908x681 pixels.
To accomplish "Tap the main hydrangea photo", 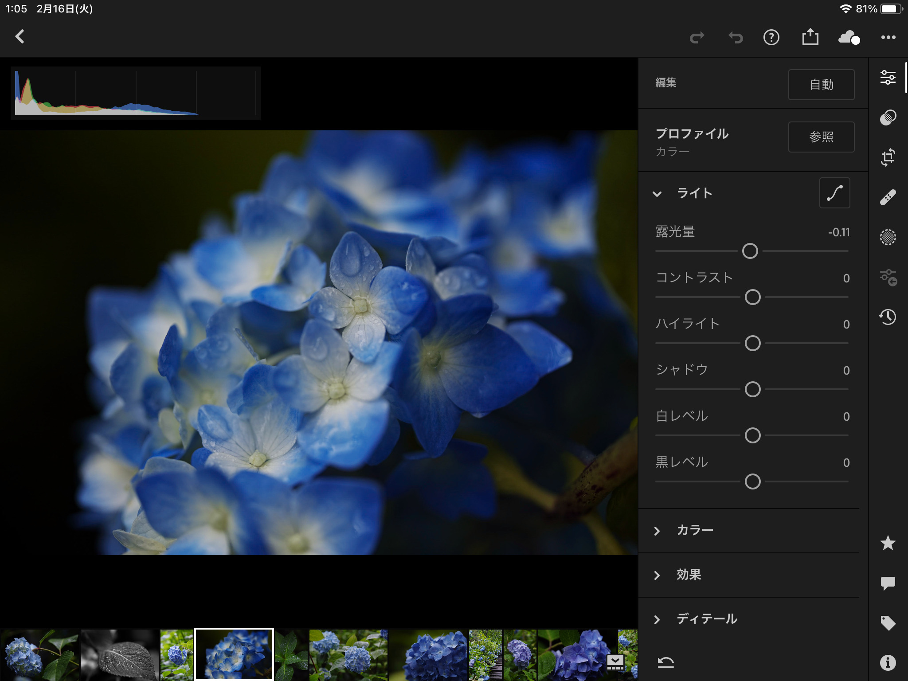I will coord(319,342).
